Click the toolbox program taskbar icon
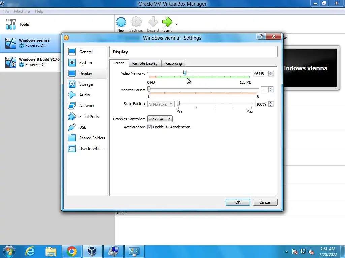The width and height of the screenshot is (345, 258). (113, 251)
